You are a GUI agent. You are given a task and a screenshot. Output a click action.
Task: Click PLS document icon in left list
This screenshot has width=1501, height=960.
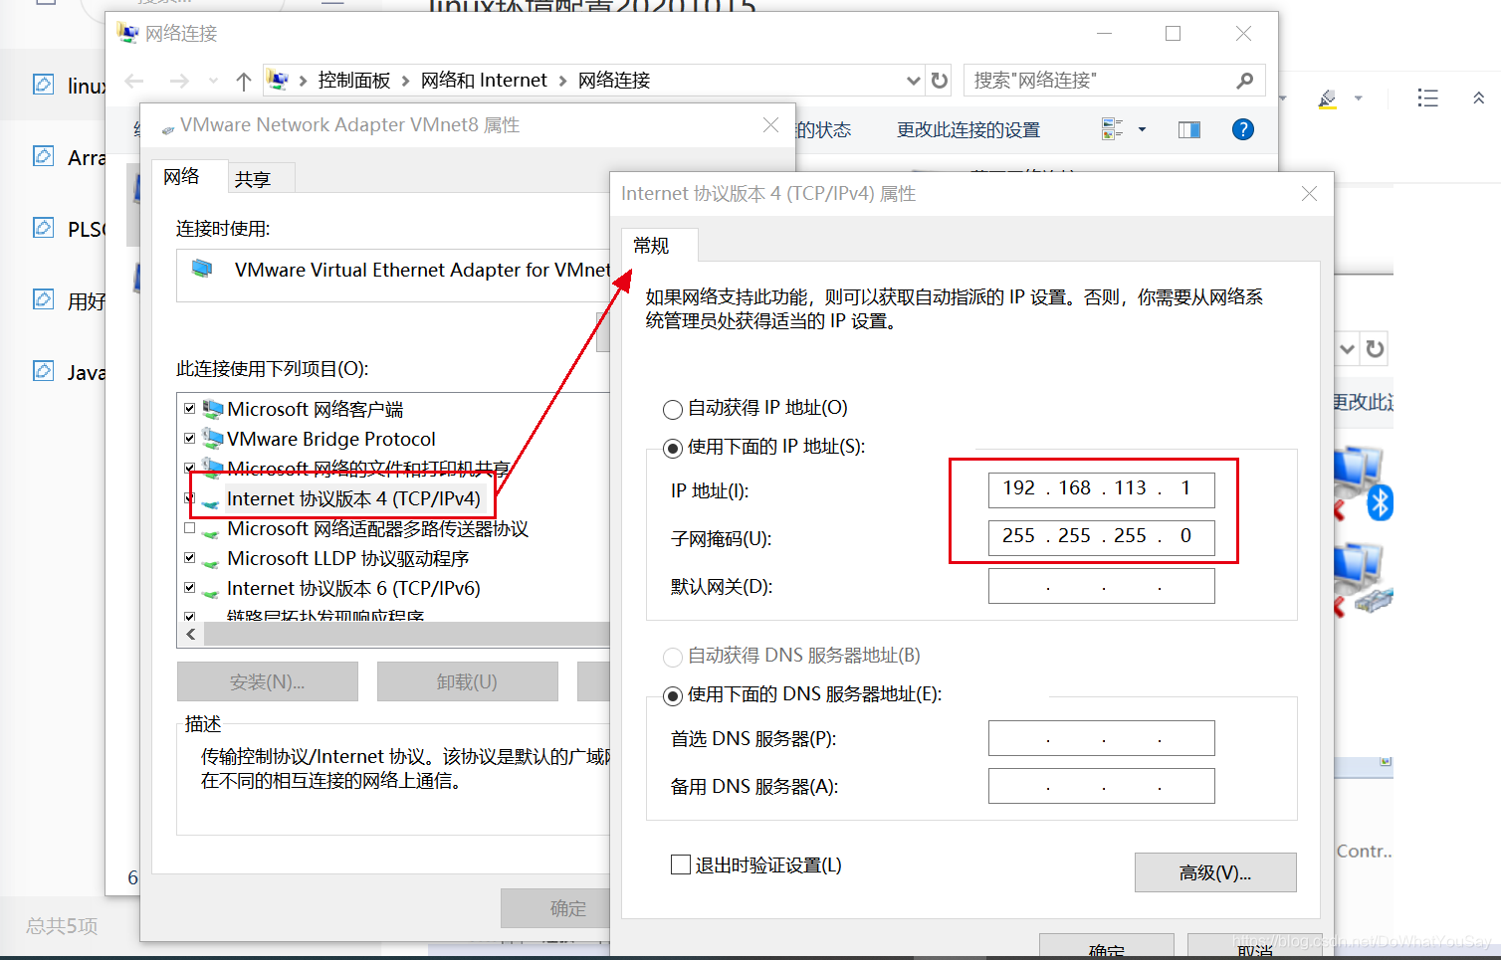[44, 227]
